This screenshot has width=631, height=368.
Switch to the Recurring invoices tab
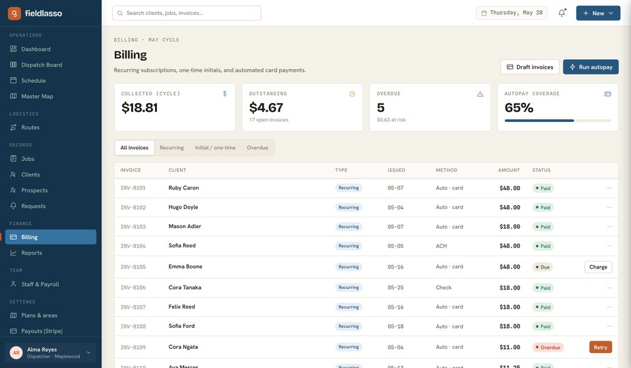pyautogui.click(x=171, y=147)
